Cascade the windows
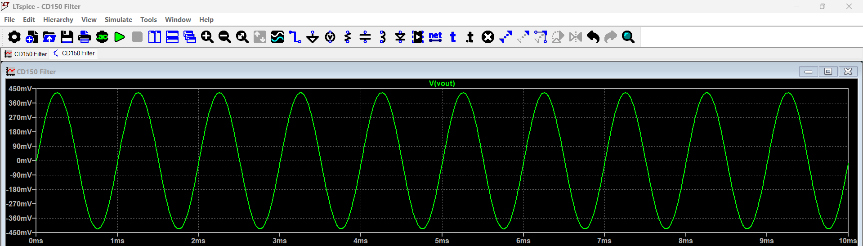 click(x=190, y=37)
